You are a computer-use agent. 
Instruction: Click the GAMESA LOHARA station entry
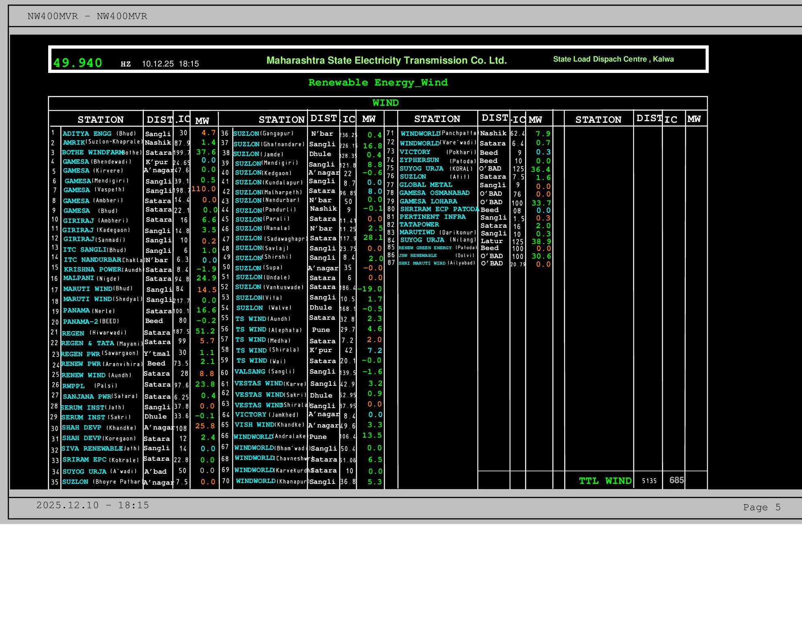(428, 201)
